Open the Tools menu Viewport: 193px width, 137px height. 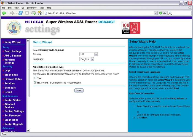pos(42,8)
